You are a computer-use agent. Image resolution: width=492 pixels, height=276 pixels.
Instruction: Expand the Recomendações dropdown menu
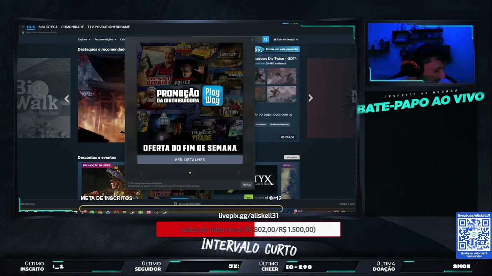(x=105, y=39)
